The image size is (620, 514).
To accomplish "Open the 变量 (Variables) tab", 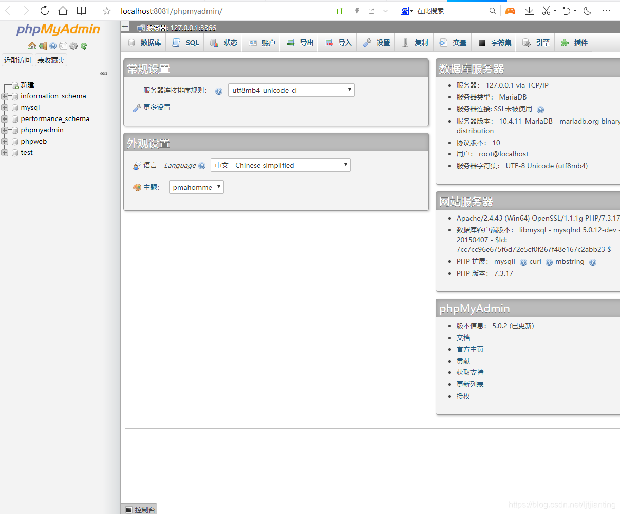I will [x=453, y=43].
